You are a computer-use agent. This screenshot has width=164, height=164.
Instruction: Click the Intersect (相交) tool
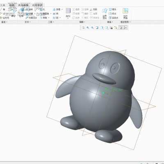pyautogui.click(x=85, y=18)
